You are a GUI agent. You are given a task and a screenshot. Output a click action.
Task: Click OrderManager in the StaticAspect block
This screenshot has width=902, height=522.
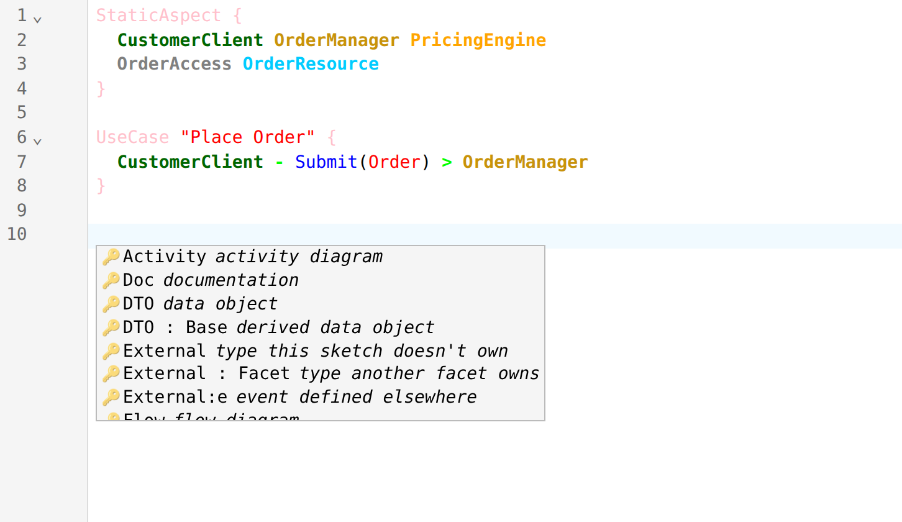336,40
